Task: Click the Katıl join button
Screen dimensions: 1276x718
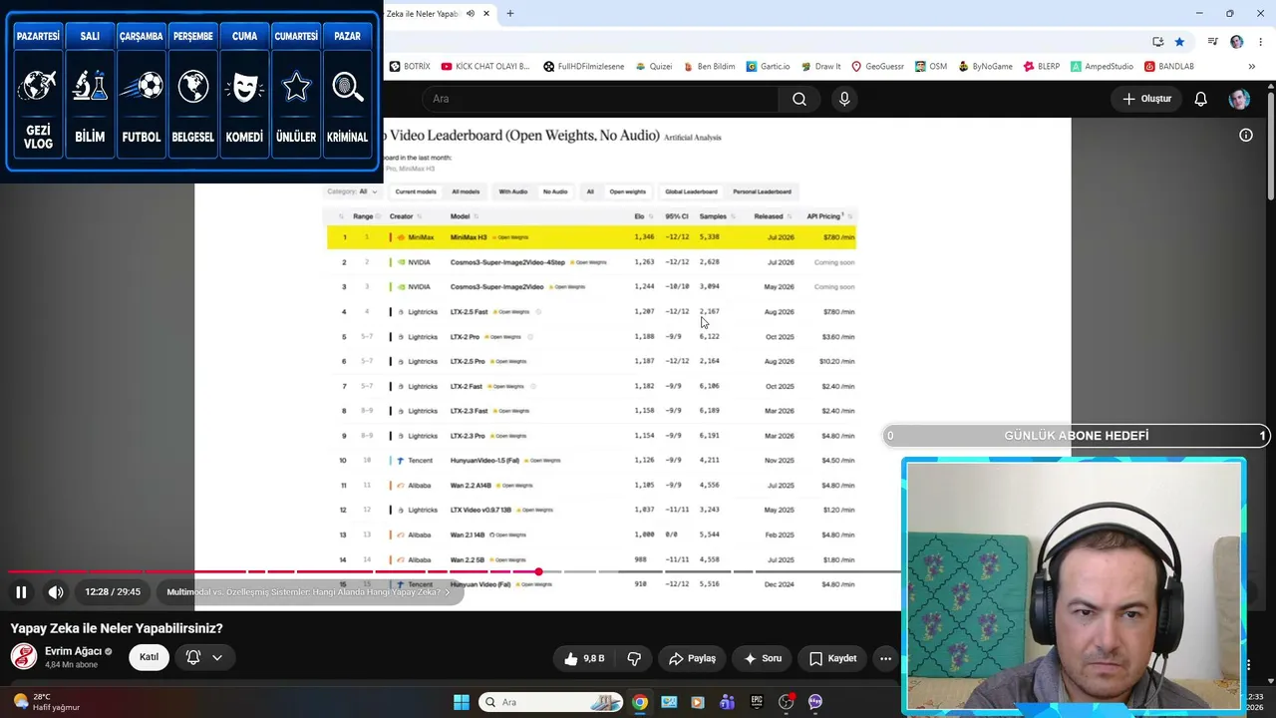Action: (x=149, y=657)
